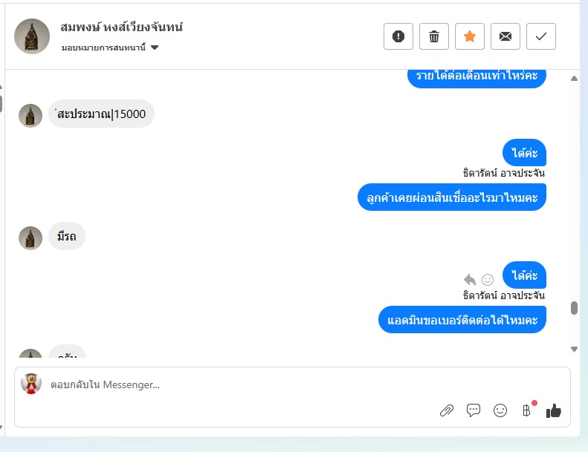Mark conversation done with checkmark button
Image resolution: width=588 pixels, height=452 pixels.
(x=540, y=36)
